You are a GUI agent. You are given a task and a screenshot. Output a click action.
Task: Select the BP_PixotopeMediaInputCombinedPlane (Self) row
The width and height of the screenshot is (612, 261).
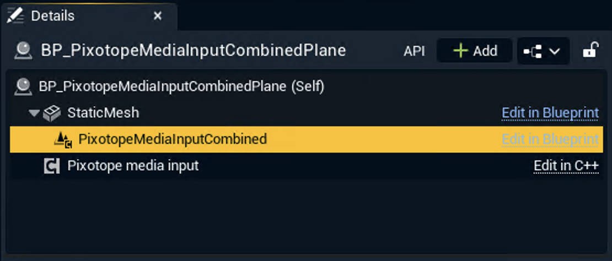tap(181, 86)
